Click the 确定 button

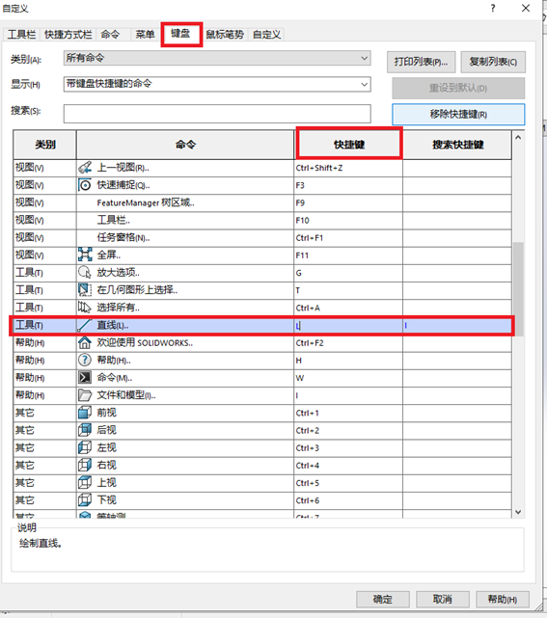(383, 599)
